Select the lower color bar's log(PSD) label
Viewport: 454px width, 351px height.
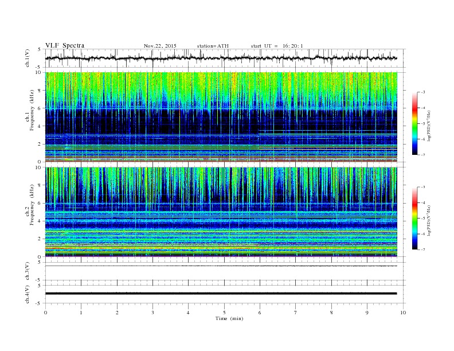click(x=429, y=220)
